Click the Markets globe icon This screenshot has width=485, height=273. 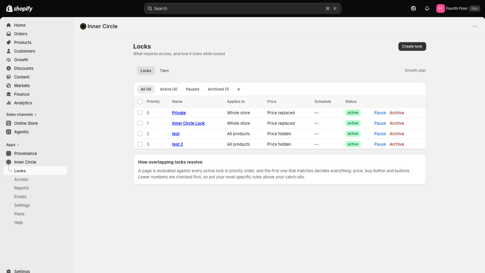coord(9,86)
